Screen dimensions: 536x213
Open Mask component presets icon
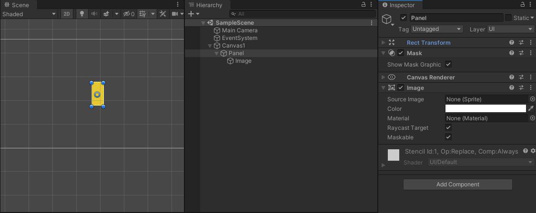pyautogui.click(x=521, y=53)
